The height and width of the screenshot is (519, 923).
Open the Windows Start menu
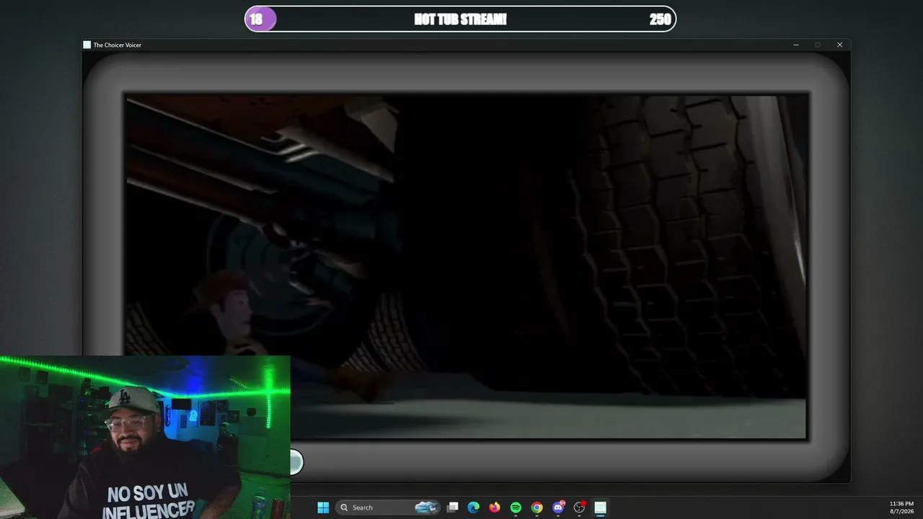[323, 507]
